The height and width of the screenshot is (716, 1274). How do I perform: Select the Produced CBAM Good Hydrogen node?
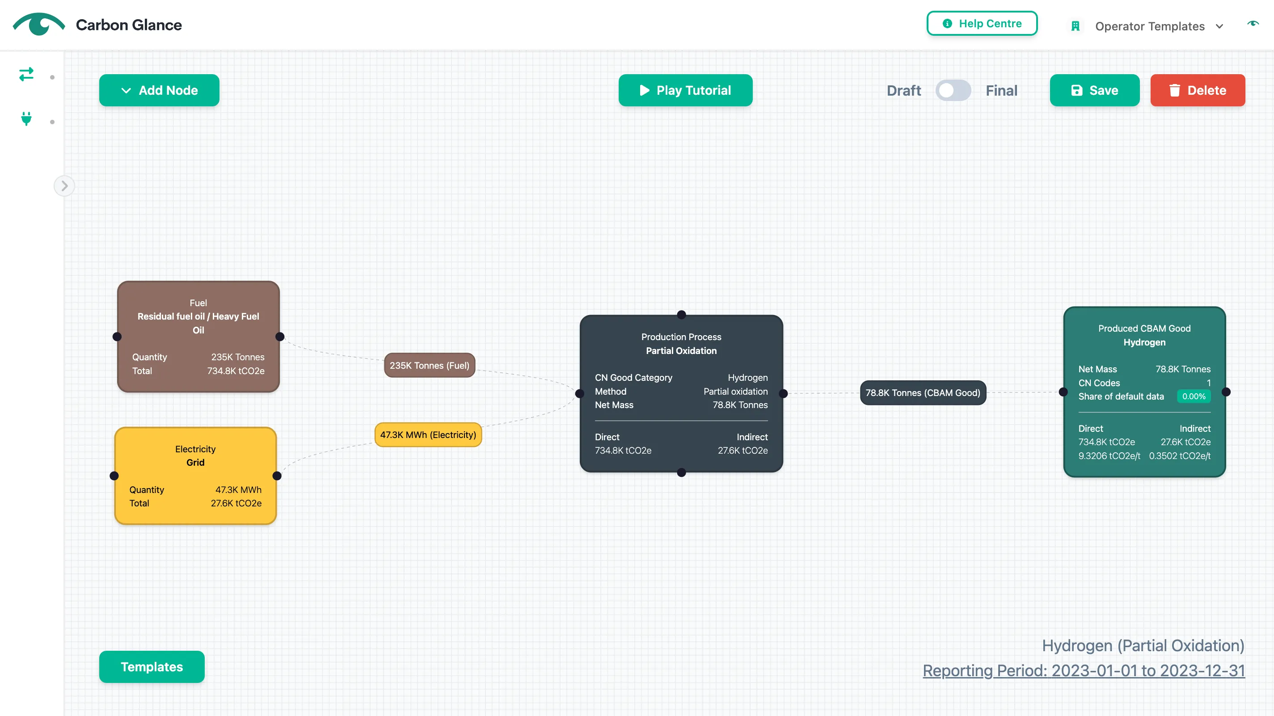[x=1144, y=392]
